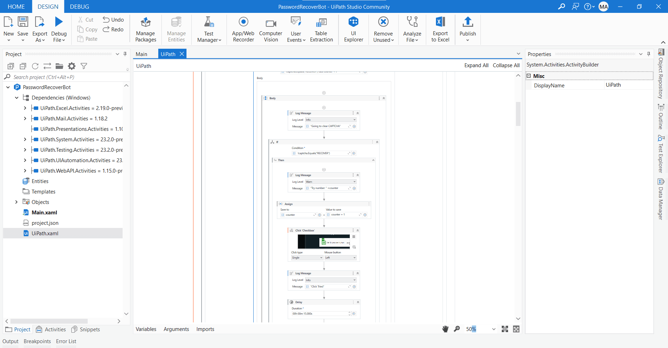This screenshot has width=668, height=348.
Task: Expand UiPath.Excel.Activities dependency
Action: (25, 108)
